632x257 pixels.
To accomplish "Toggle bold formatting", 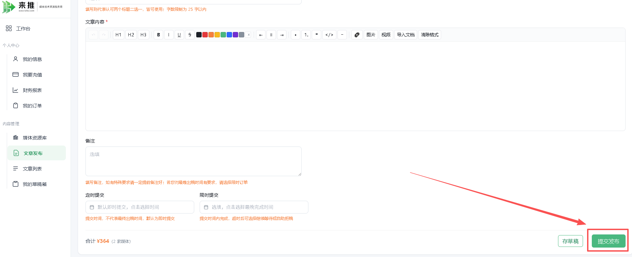I will point(158,35).
